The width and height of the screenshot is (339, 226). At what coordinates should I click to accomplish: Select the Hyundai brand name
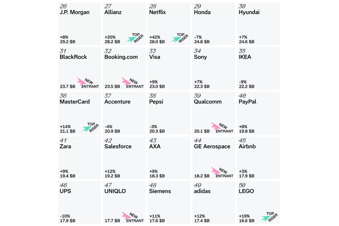pos(249,12)
